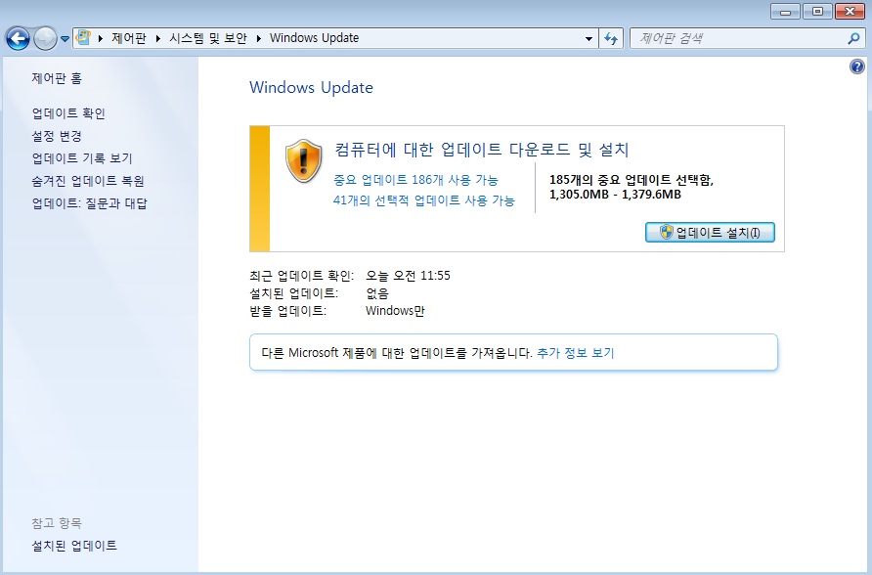This screenshot has height=575, width=872.
Task: Maximize the Windows Update window
Action: 817,11
